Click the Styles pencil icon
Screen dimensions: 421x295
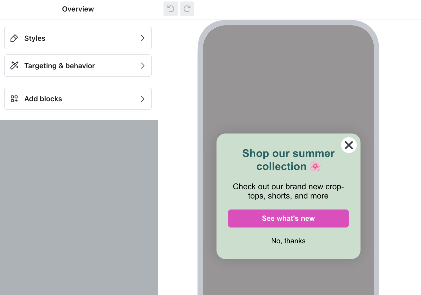point(14,38)
